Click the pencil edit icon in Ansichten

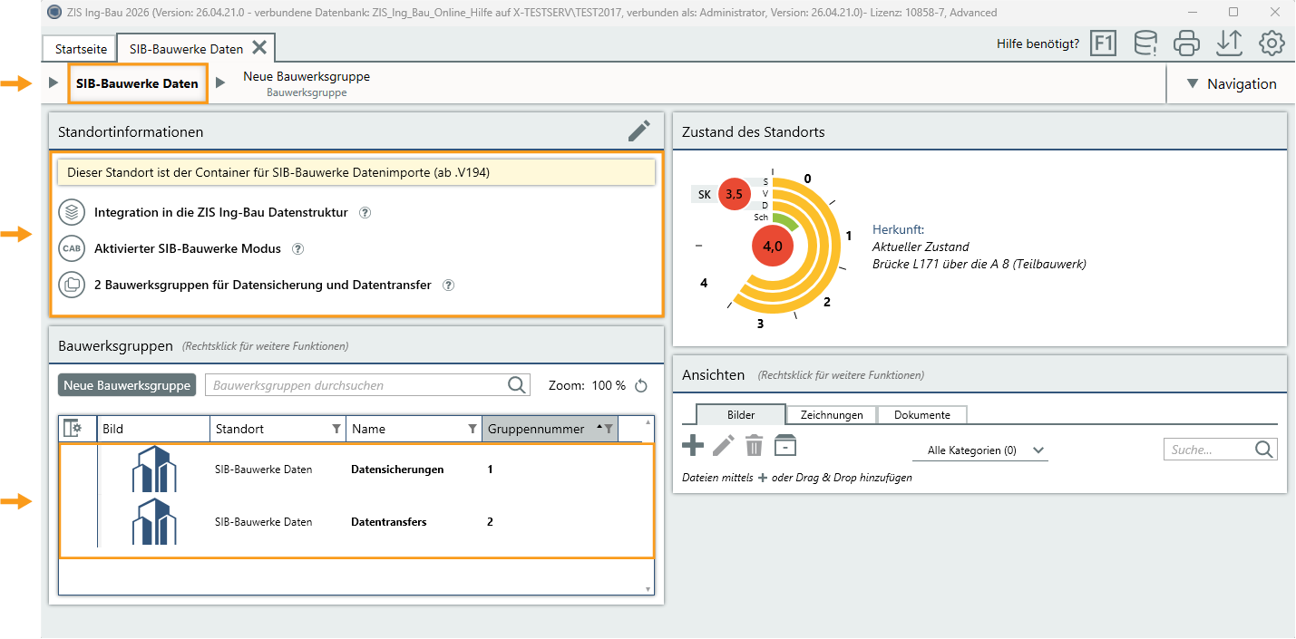coord(723,445)
